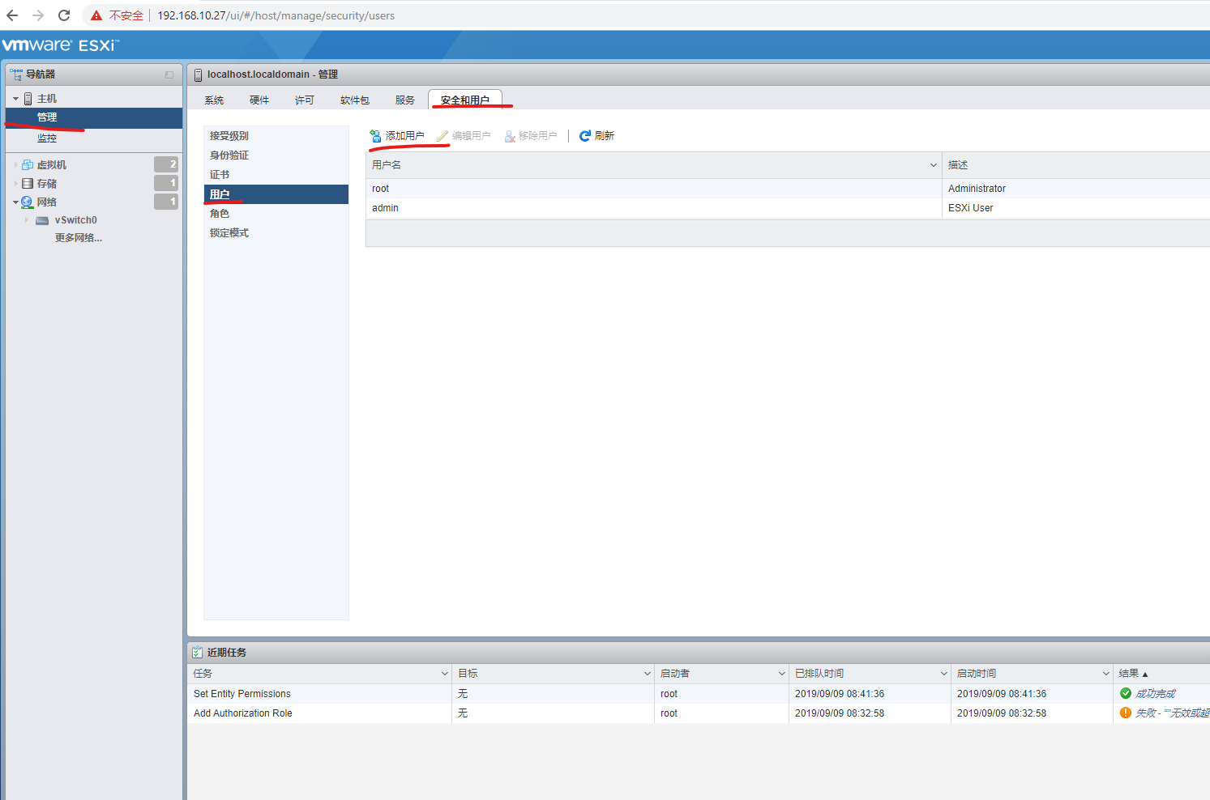Click the not-secure warning triangle icon
The width and height of the screenshot is (1210, 800).
point(96,15)
